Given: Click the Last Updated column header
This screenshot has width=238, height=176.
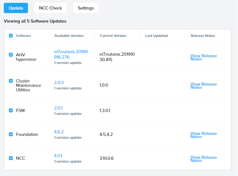Looking at the screenshot, I should click(156, 36).
